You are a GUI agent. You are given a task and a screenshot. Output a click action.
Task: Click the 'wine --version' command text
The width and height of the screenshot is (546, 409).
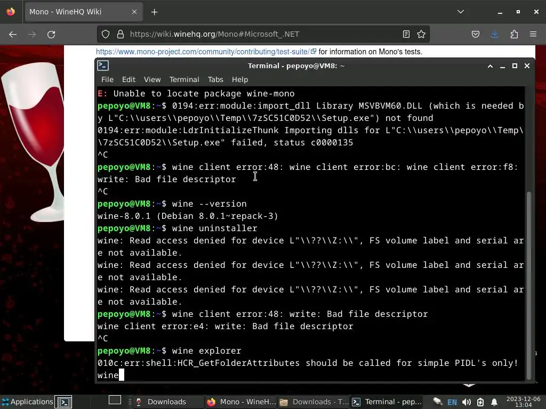209,204
